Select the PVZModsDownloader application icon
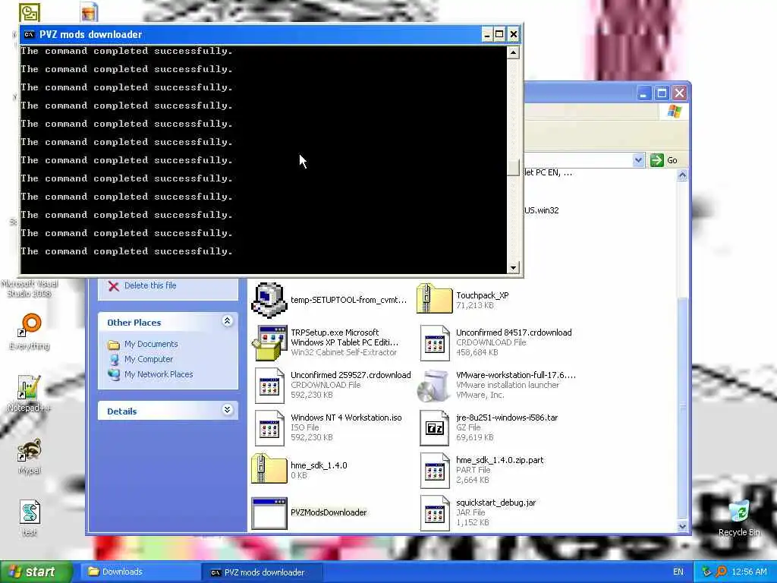The image size is (777, 583). (269, 514)
